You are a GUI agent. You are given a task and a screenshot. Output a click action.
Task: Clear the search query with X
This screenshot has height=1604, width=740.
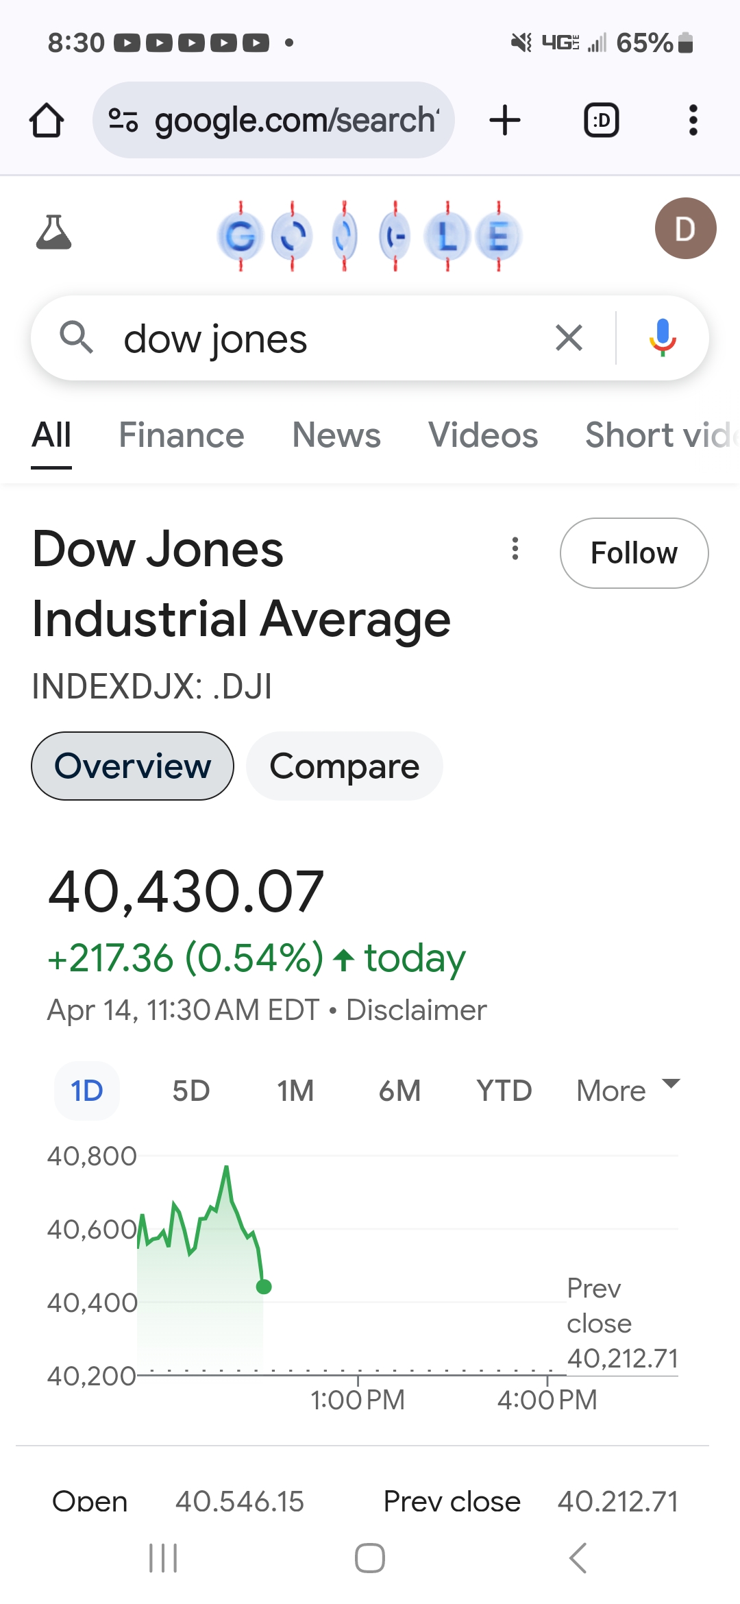pyautogui.click(x=569, y=338)
